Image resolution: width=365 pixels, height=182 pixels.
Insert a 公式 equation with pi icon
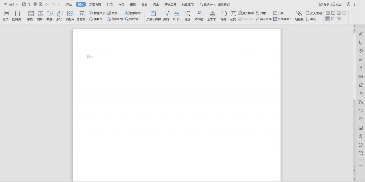[x=233, y=16]
